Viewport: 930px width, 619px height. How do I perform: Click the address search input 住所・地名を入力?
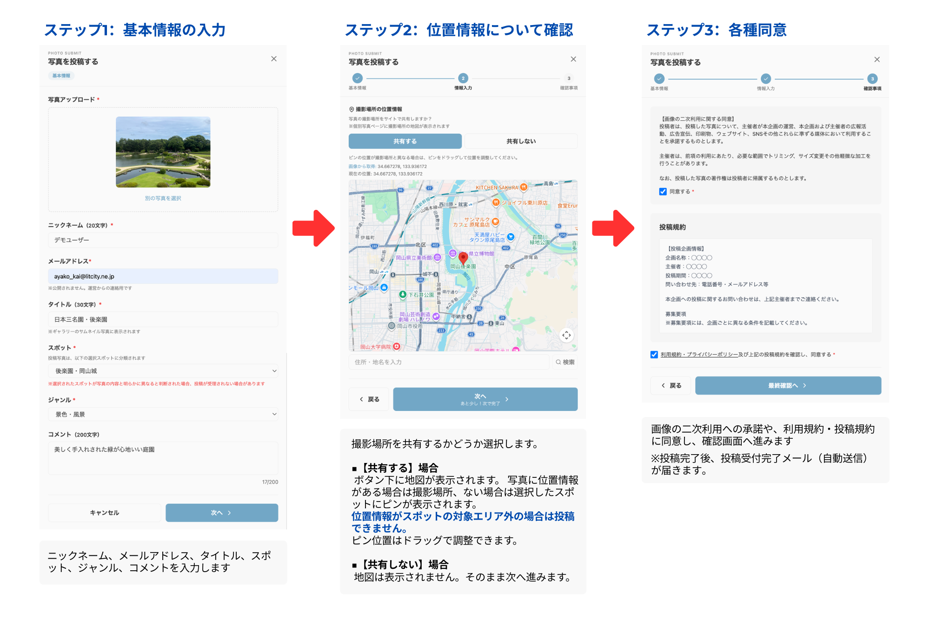click(x=449, y=362)
